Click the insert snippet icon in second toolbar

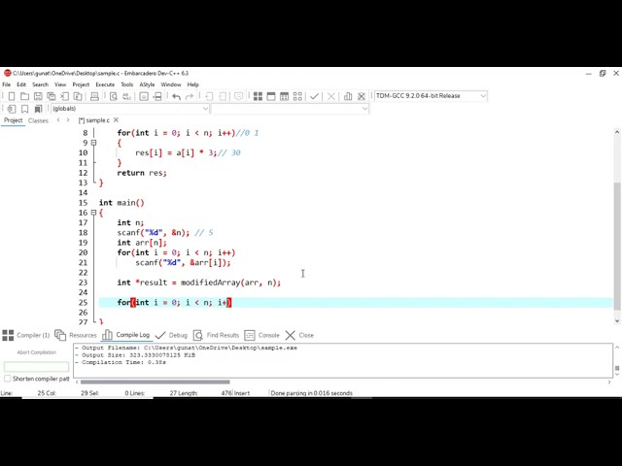12,109
